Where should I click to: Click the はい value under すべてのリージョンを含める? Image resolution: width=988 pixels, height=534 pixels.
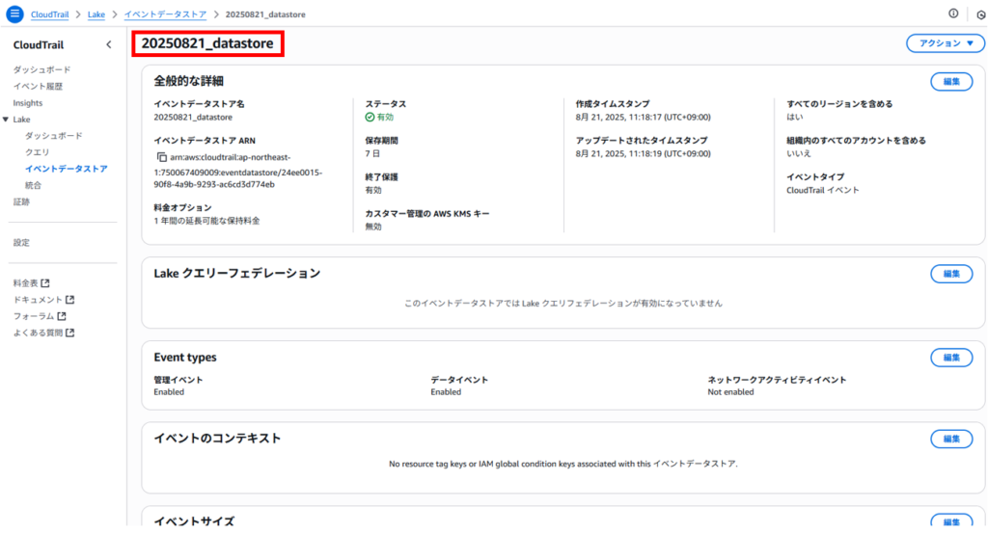[x=795, y=118]
